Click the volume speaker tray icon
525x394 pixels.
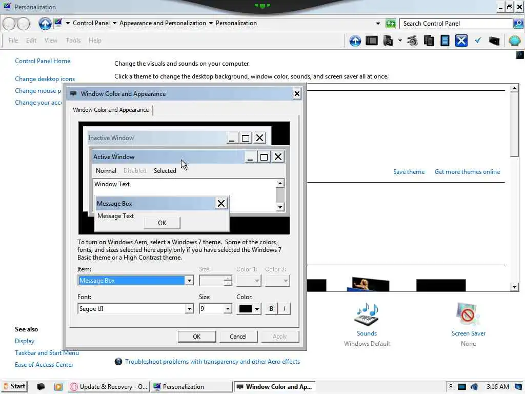474,387
